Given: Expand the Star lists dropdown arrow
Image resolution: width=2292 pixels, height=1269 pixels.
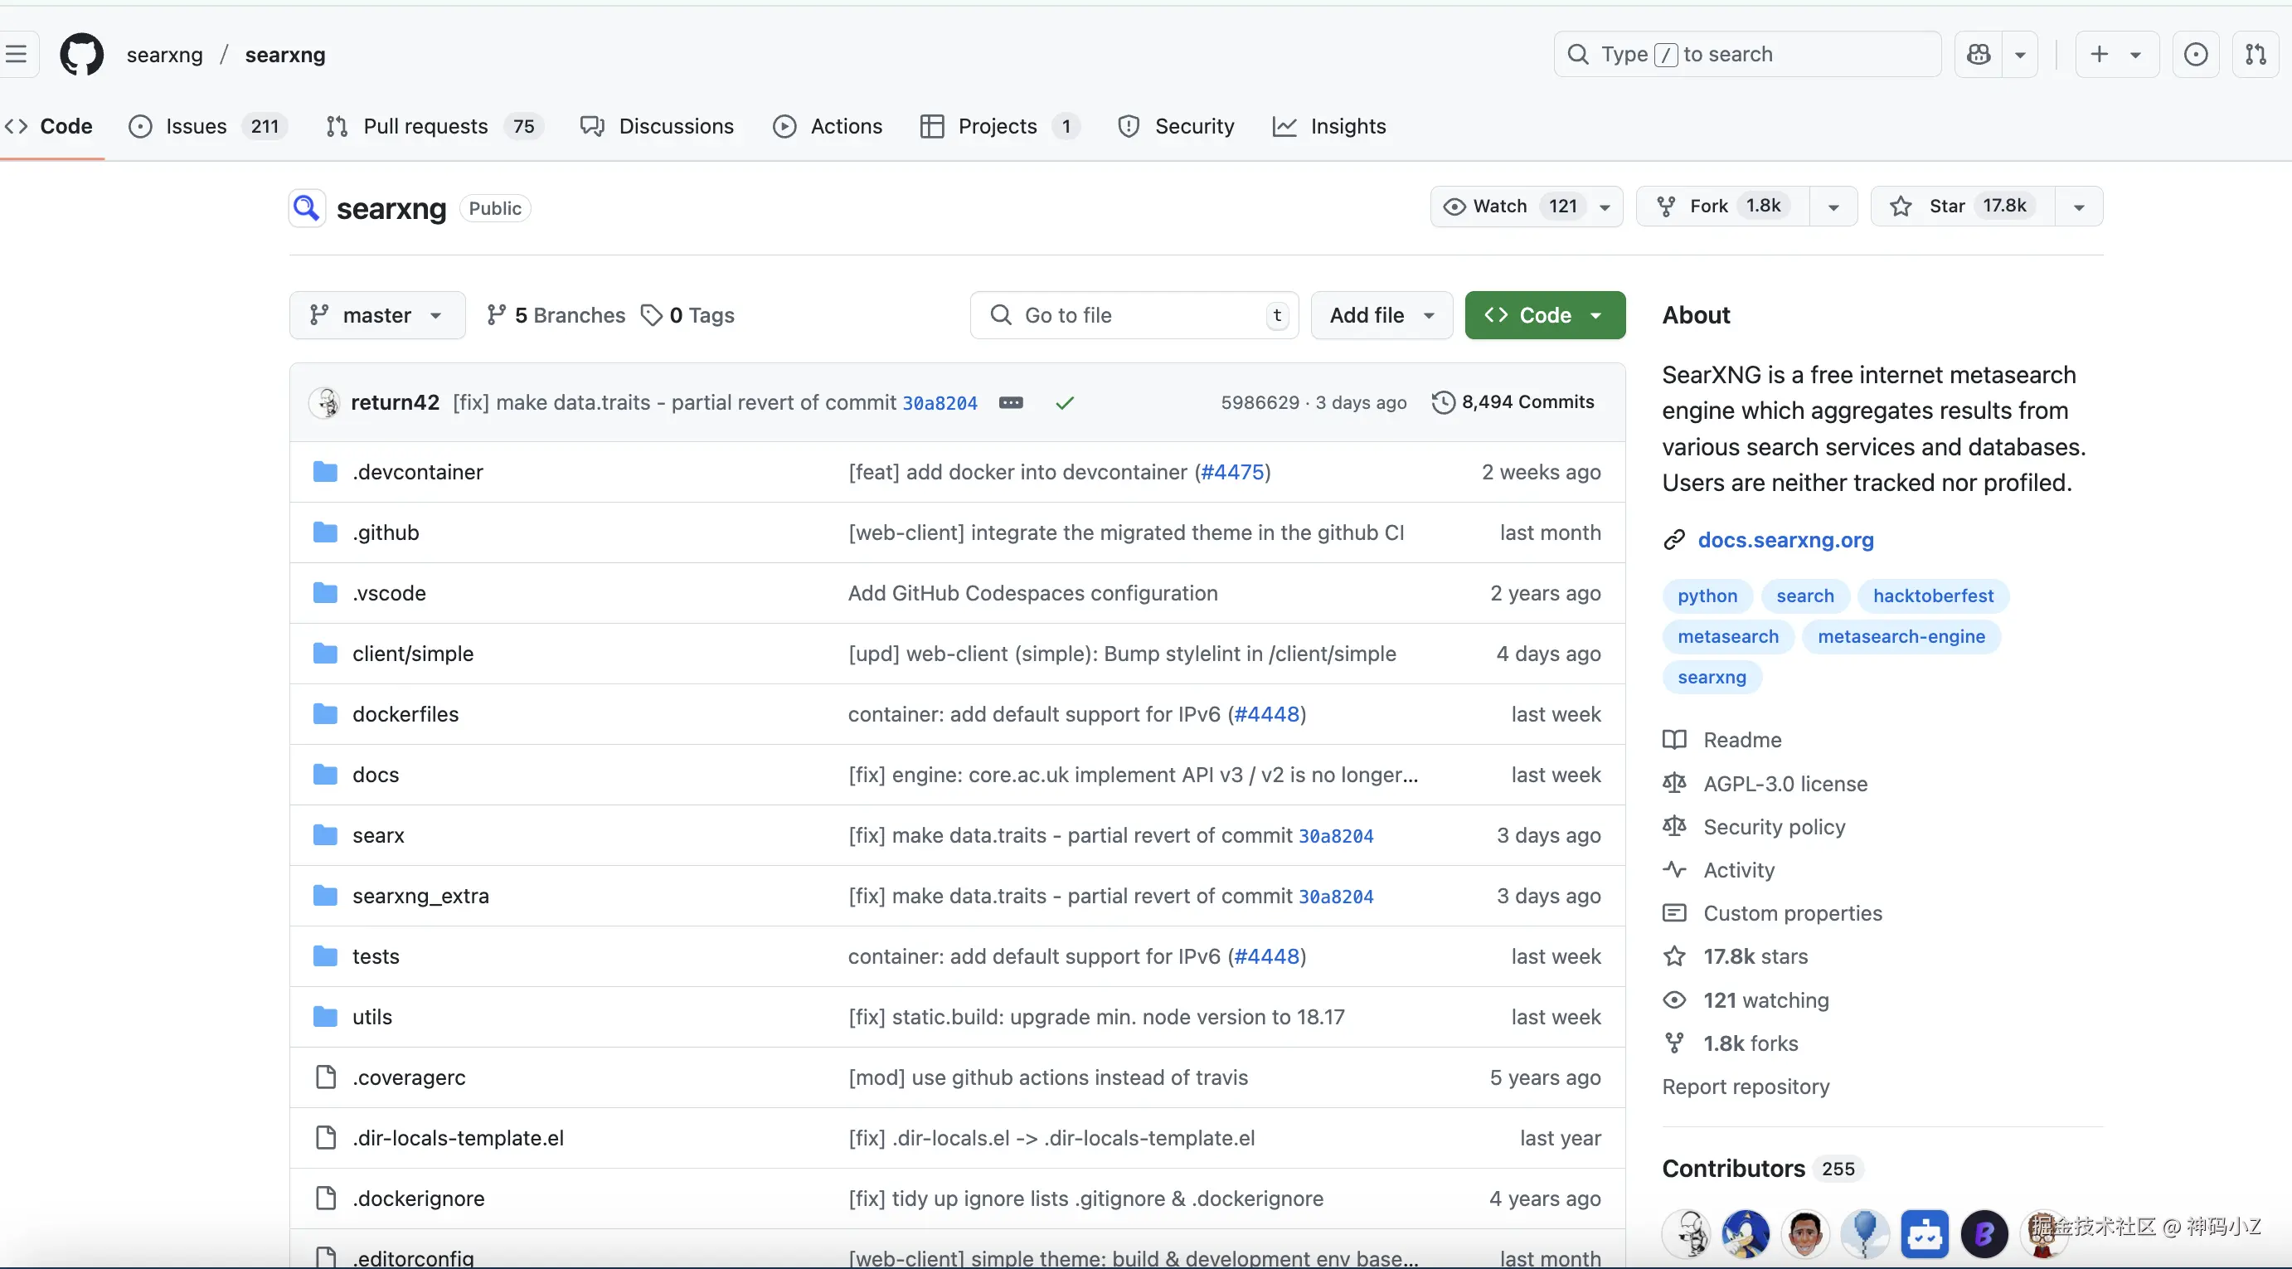Looking at the screenshot, I should 2078,207.
